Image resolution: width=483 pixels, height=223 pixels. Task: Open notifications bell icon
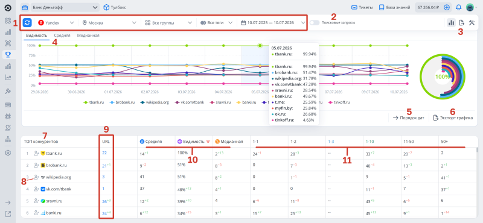pyautogui.click(x=459, y=7)
